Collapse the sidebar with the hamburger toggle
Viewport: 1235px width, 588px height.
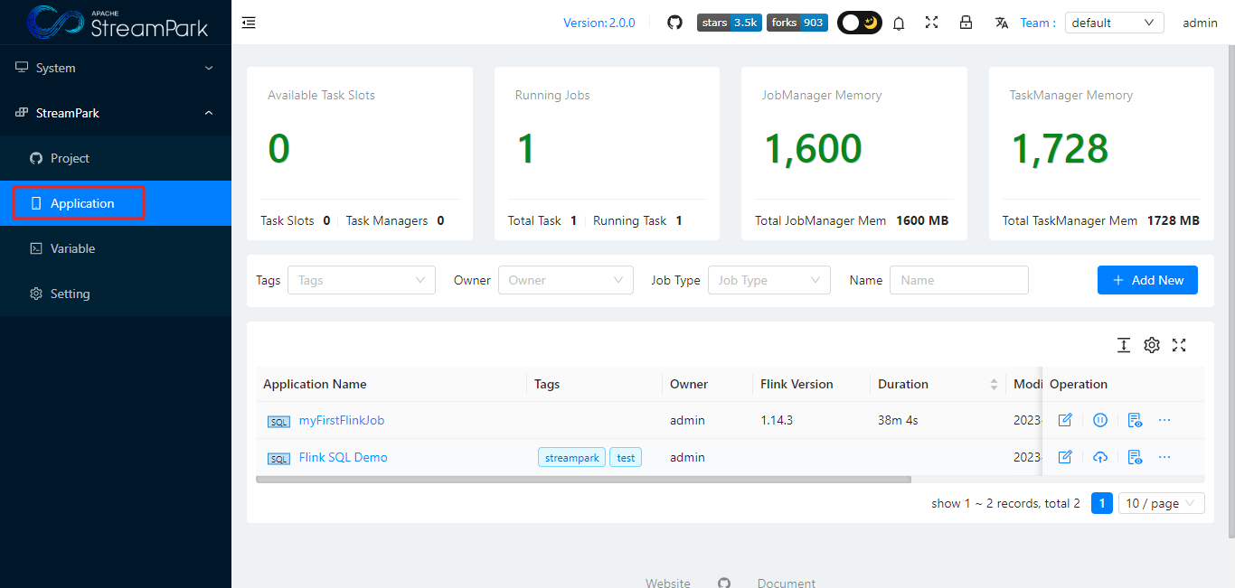click(249, 22)
